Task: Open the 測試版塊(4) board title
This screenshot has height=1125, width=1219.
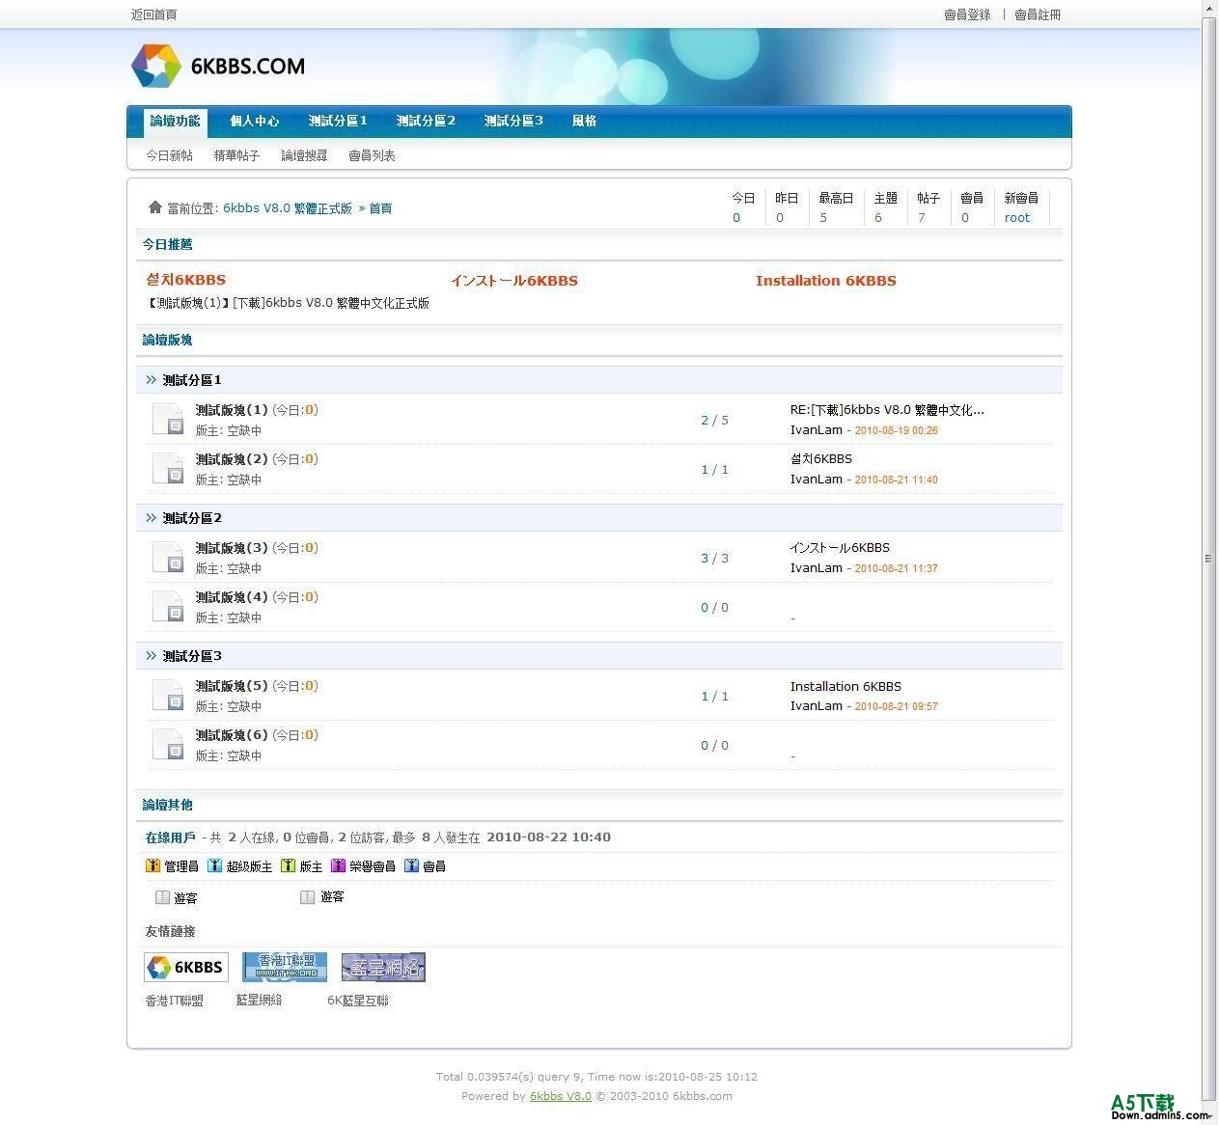Action: pyautogui.click(x=232, y=597)
